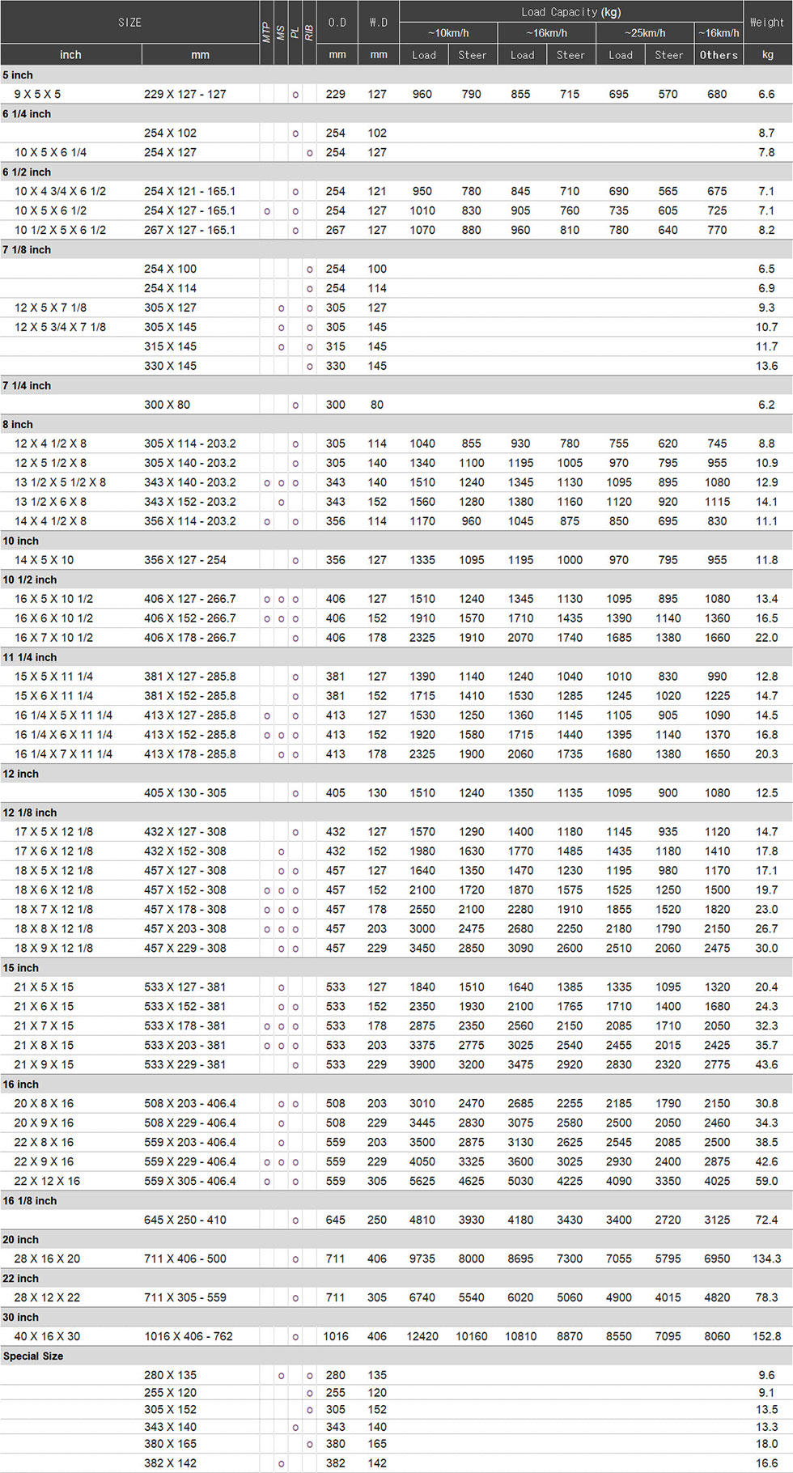Screen dimensions: 793x1473
Task: Toggle PL marker in the 300 X 80 row
Action: click(x=295, y=405)
